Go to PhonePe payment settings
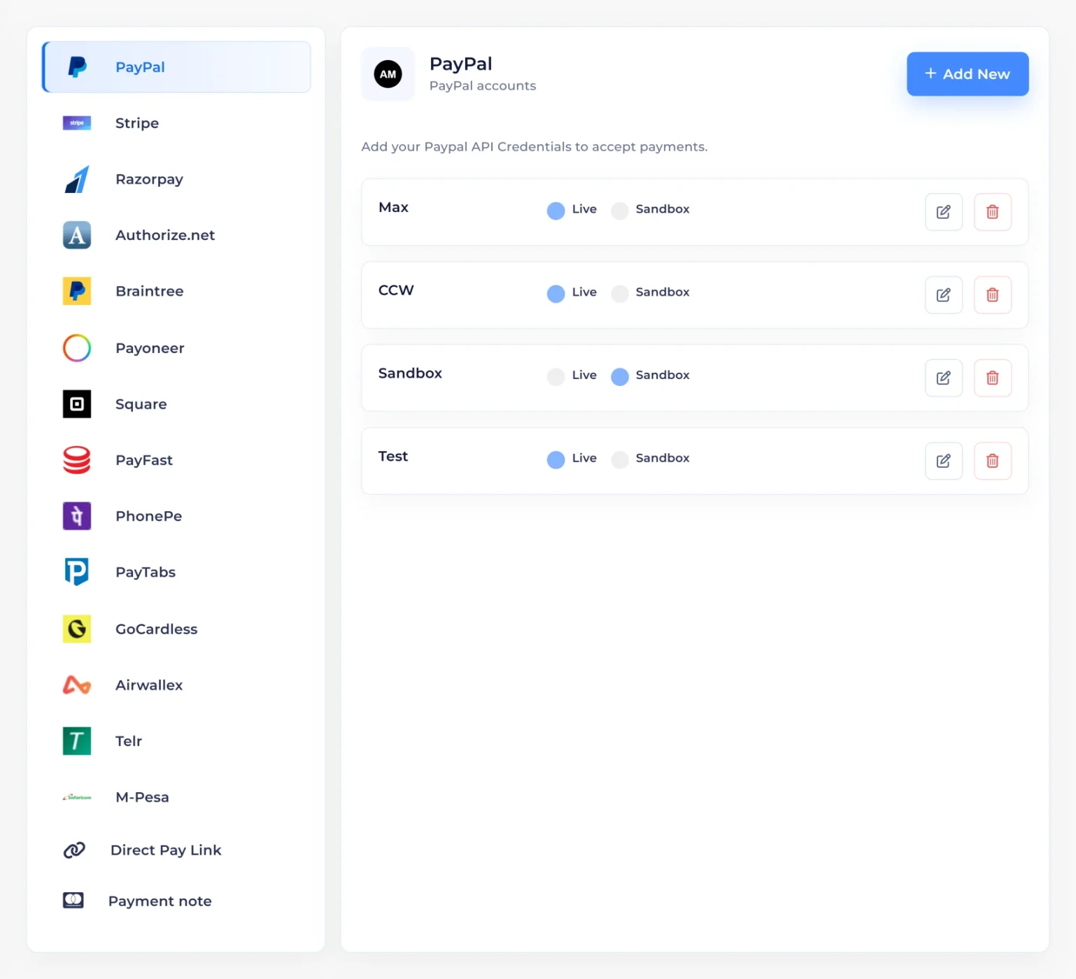Image resolution: width=1076 pixels, height=979 pixels. (176, 516)
